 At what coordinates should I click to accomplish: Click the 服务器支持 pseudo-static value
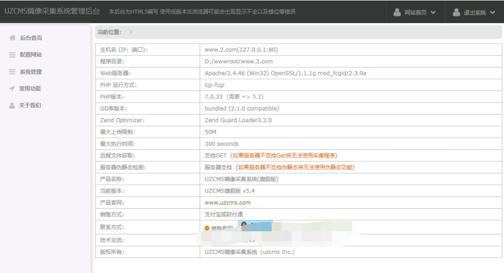[218, 167]
